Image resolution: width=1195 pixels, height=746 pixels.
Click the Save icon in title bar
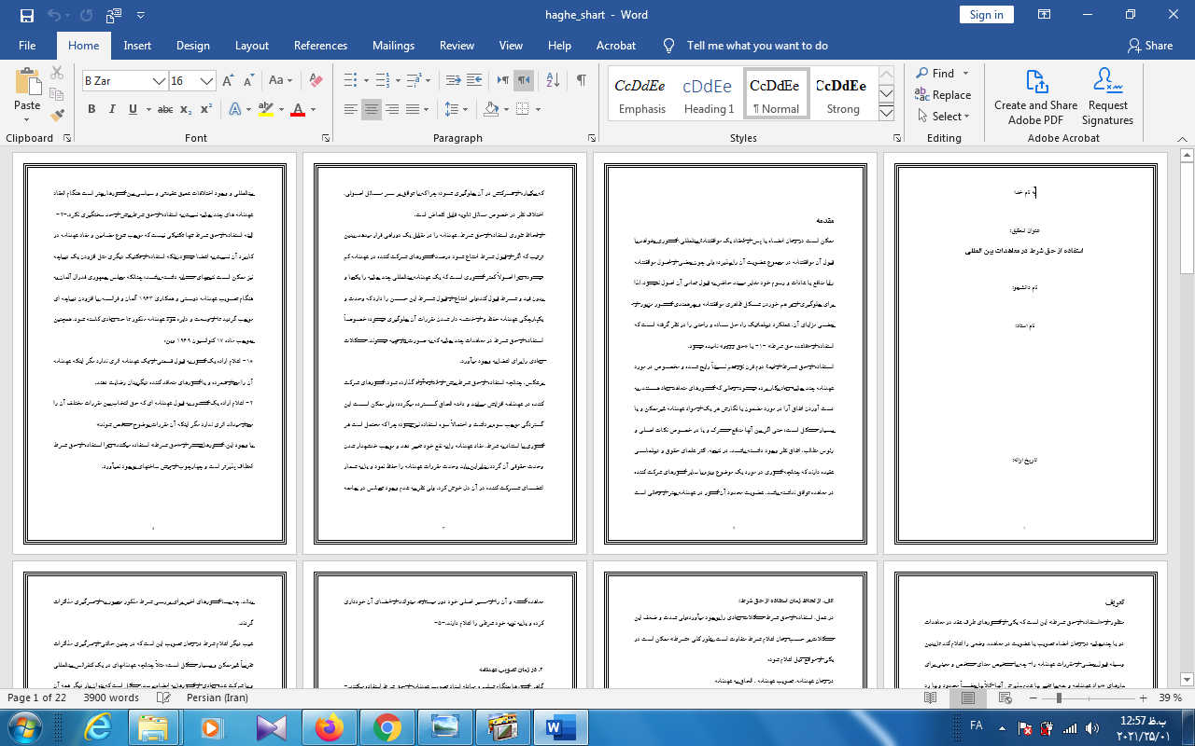pyautogui.click(x=26, y=15)
